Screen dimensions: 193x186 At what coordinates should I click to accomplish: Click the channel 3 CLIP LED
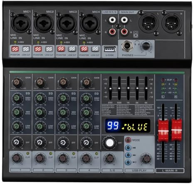(x=74, y=154)
